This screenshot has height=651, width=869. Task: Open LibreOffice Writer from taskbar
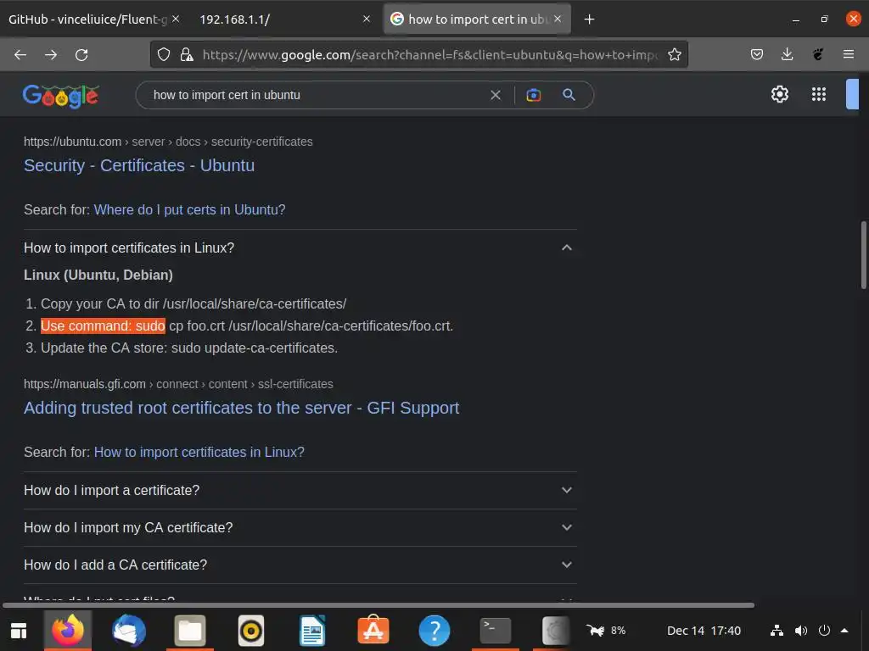pyautogui.click(x=312, y=631)
